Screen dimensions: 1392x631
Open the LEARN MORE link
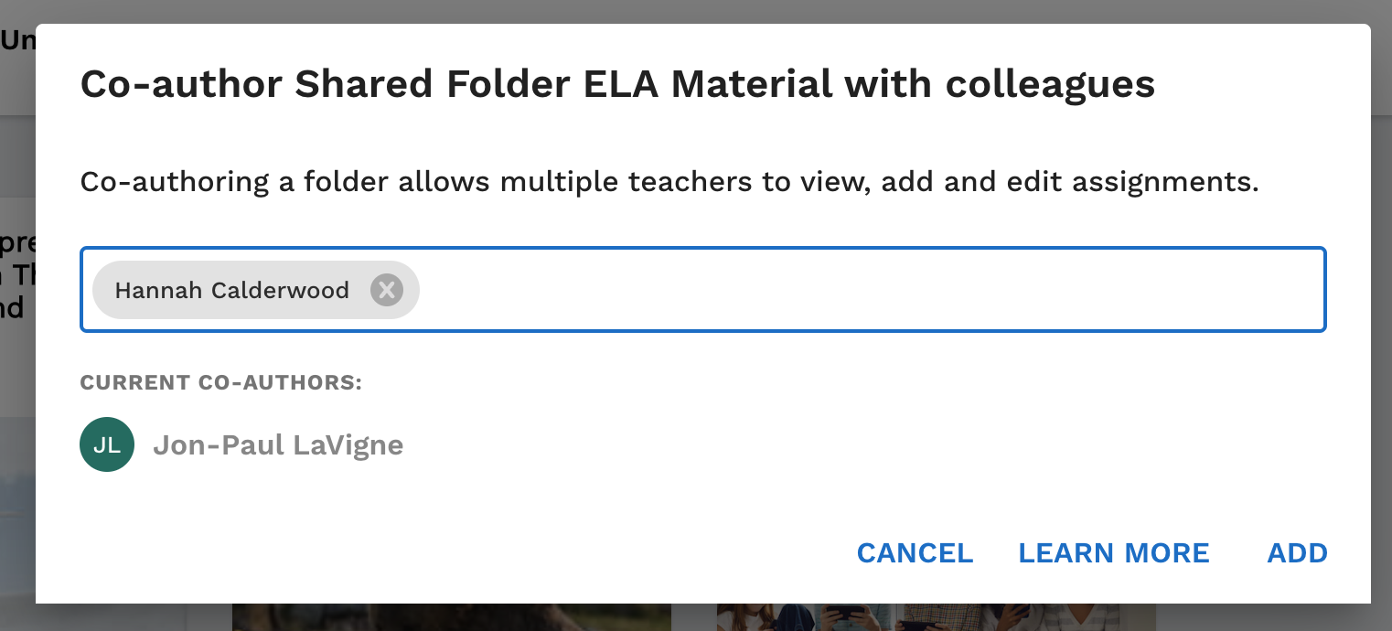click(1113, 553)
